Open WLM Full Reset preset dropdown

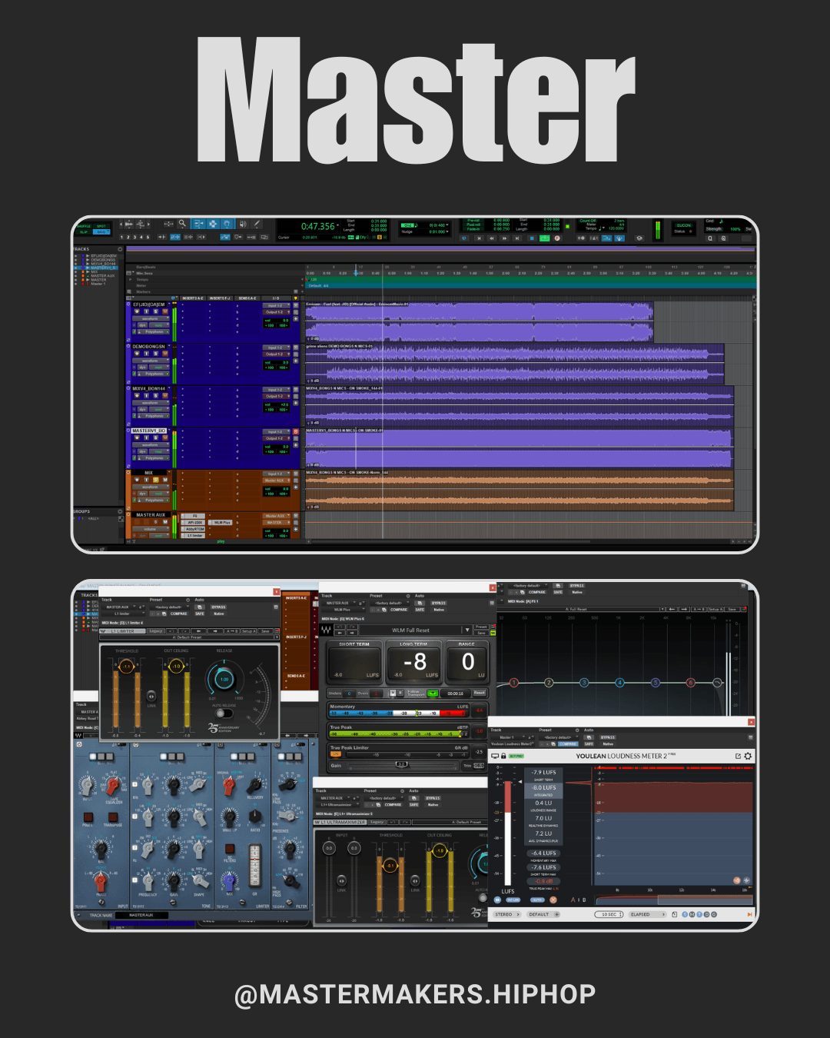(x=466, y=630)
